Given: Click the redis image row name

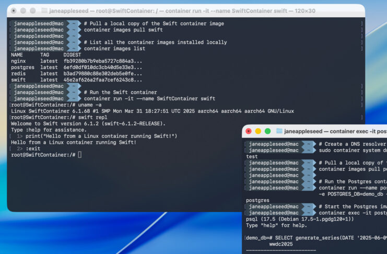Looking at the screenshot, I should (x=18, y=74).
